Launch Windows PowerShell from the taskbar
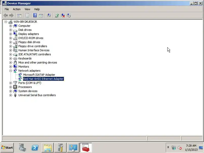 (x=35, y=148)
